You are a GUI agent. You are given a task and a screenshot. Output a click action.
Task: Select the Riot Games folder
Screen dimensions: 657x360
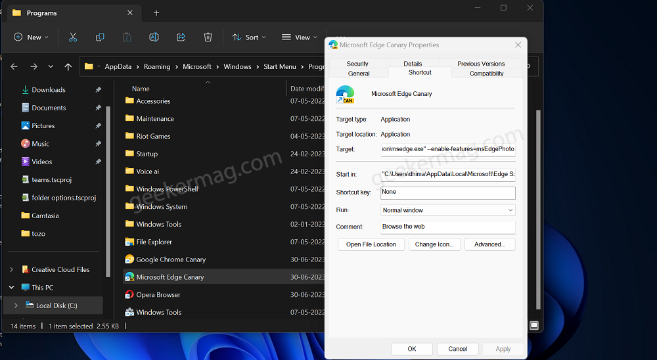pyautogui.click(x=153, y=136)
